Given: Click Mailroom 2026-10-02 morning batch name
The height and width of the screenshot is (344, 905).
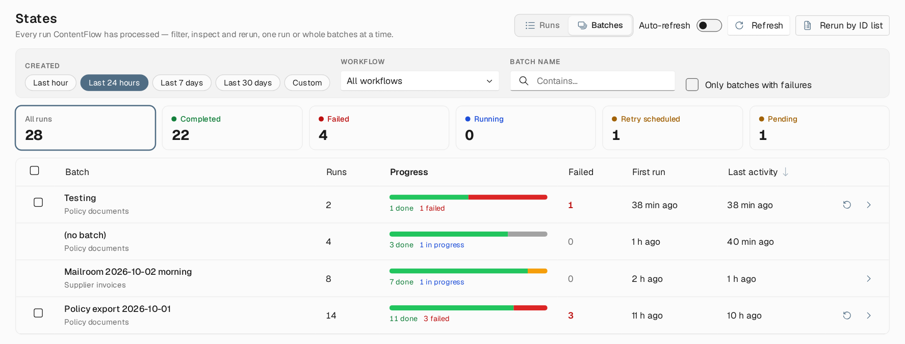Looking at the screenshot, I should (128, 272).
